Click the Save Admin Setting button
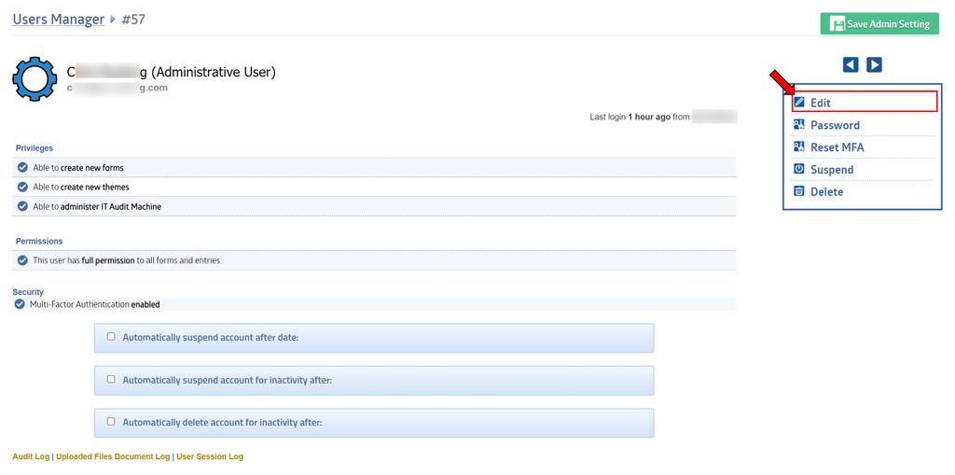 coord(879,24)
